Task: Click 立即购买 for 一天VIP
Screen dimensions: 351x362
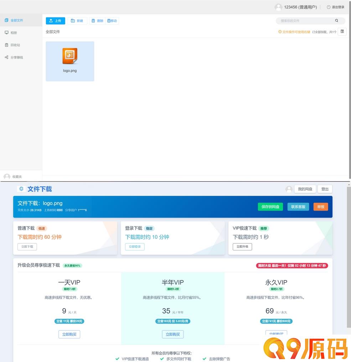Action: coord(69,334)
